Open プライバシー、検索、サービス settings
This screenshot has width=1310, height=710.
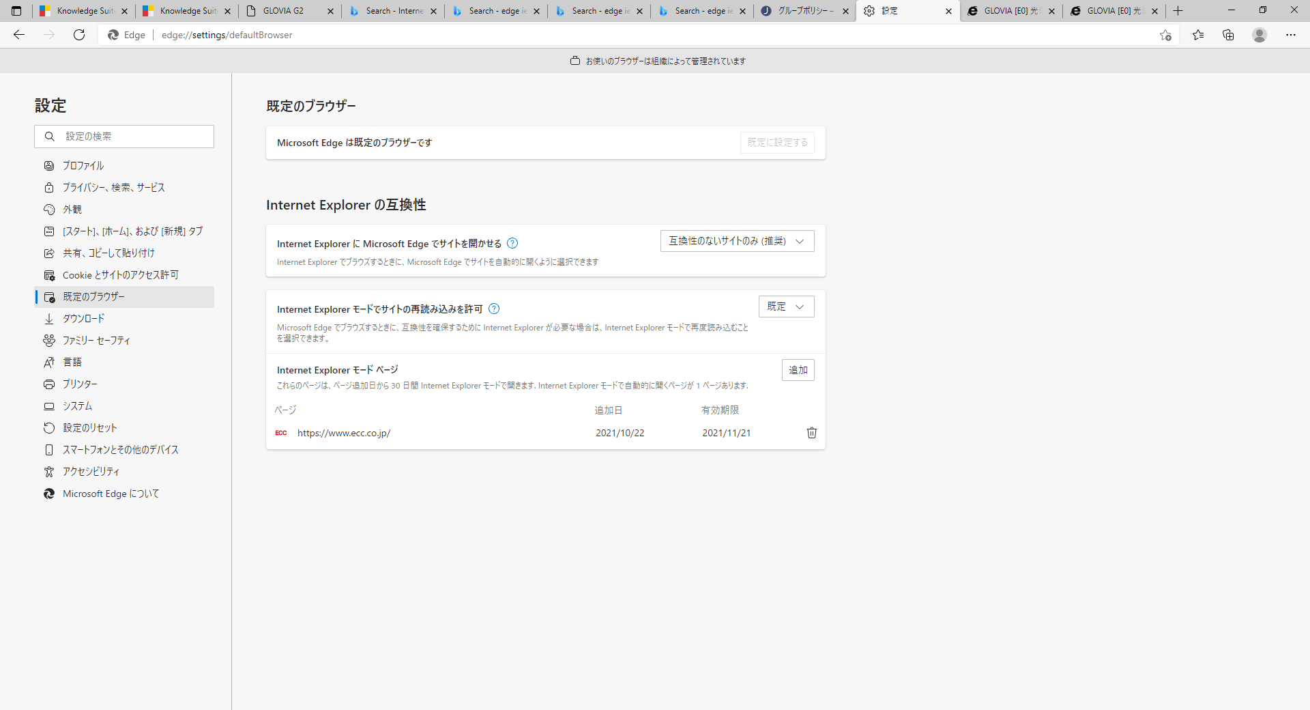[124, 187]
